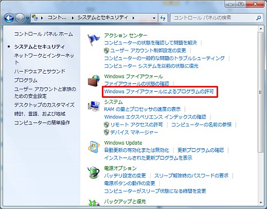Focus the コントロール パネルの検索 search box
Viewport: 267px width, 209px height.
pyautogui.click(x=215, y=18)
